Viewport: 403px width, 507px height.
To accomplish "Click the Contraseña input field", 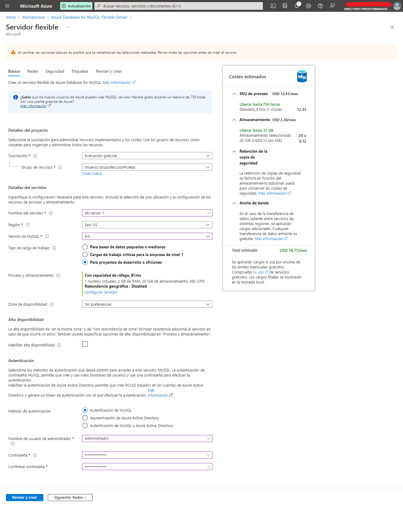I will tap(147, 455).
